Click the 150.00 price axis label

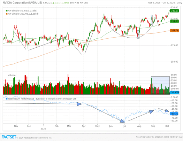pos(175,62)
